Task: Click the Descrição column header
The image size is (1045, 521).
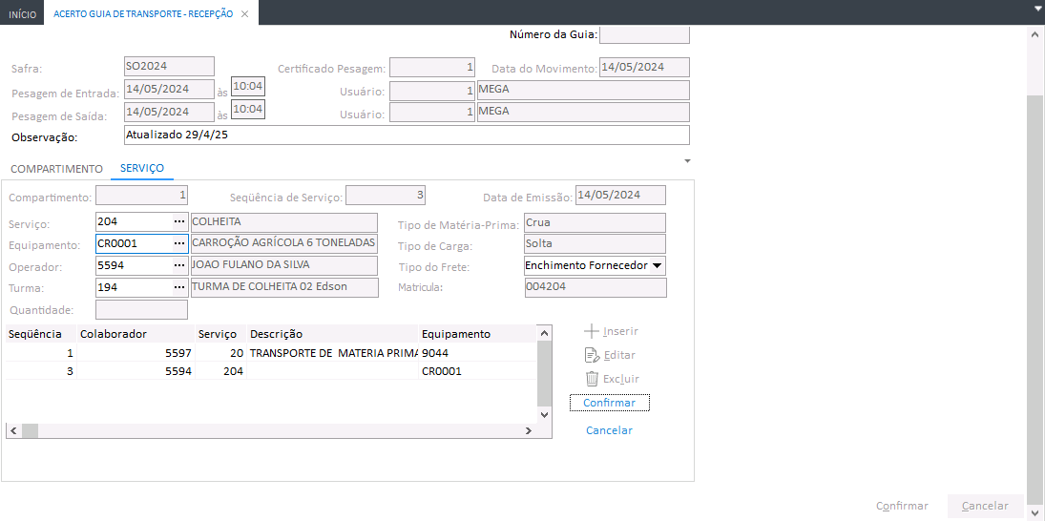Action: [x=333, y=334]
